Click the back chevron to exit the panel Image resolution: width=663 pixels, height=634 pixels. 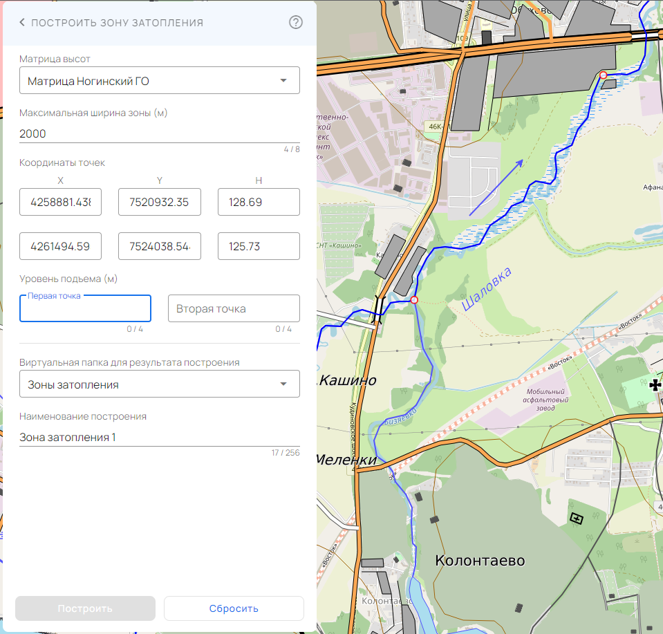click(x=21, y=22)
